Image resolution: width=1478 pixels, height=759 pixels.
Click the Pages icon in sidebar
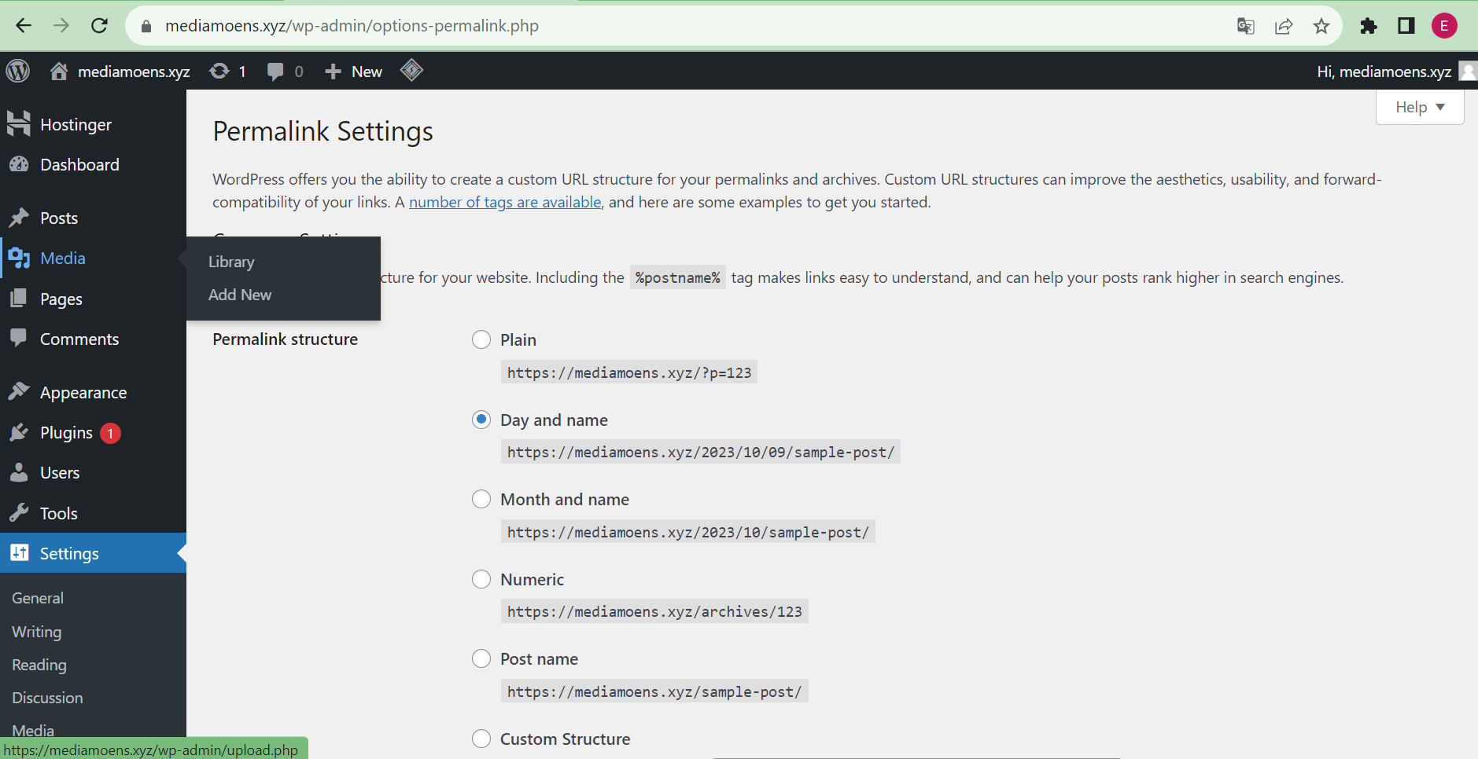pyautogui.click(x=19, y=299)
